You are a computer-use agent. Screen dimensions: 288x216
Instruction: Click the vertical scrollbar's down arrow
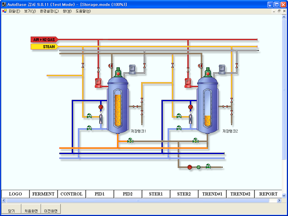pos(284,195)
